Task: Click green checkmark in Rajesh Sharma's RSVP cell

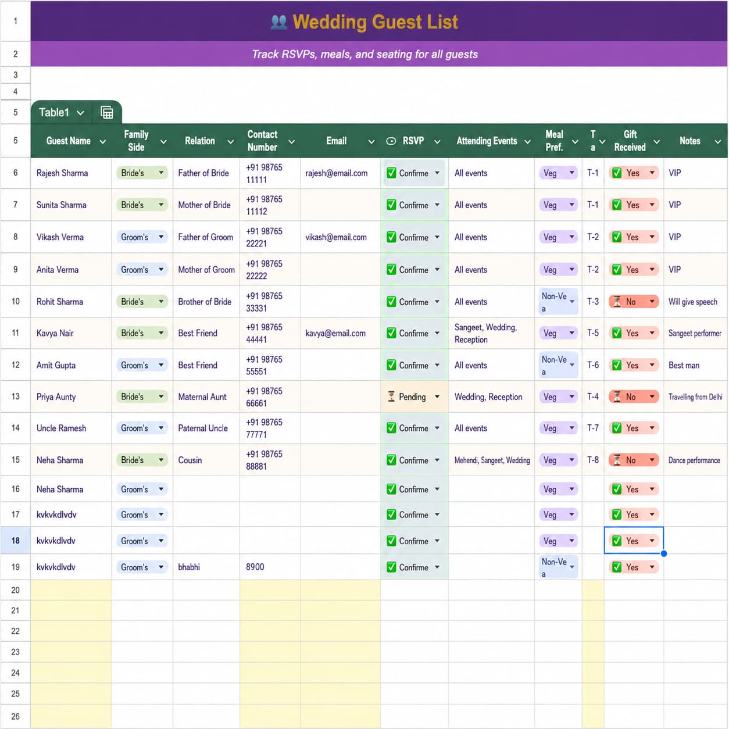Action: click(x=392, y=173)
